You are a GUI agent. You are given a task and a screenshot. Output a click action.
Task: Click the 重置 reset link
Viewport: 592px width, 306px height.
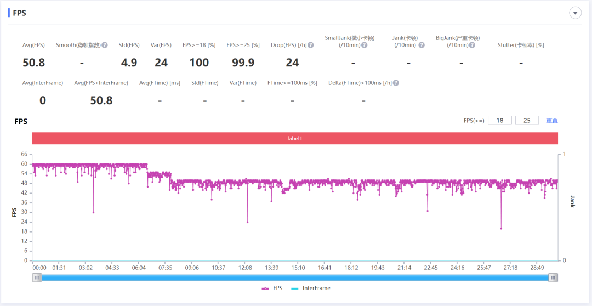pos(552,121)
